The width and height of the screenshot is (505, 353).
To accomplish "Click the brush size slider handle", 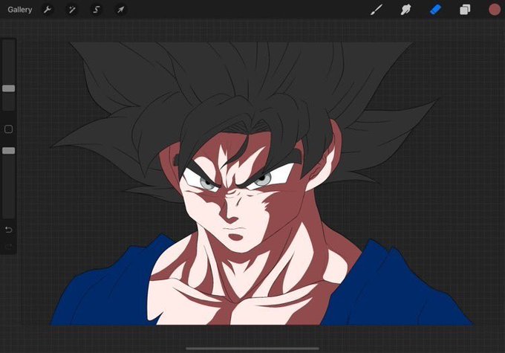I will click(9, 88).
